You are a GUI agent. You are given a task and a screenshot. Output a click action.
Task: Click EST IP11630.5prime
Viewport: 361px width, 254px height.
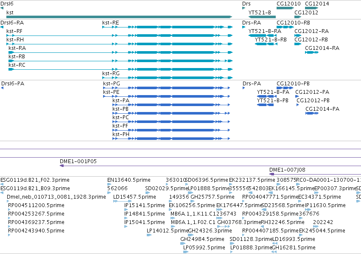coord(308,210)
